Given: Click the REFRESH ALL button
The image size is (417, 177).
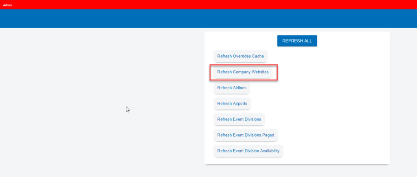Looking at the screenshot, I should click(297, 41).
